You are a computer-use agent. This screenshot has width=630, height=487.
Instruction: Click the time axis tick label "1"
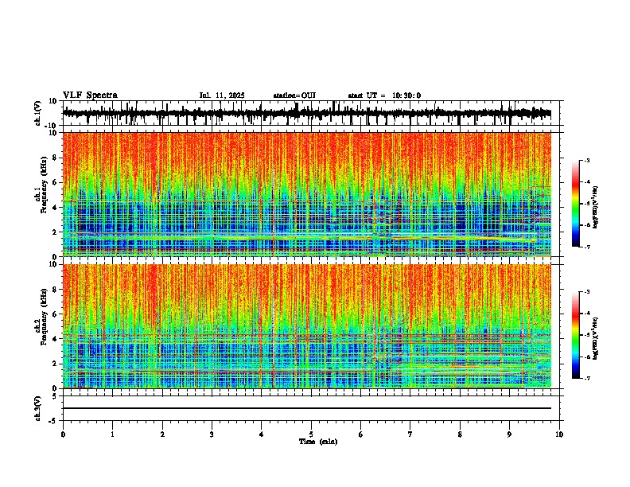(112, 434)
